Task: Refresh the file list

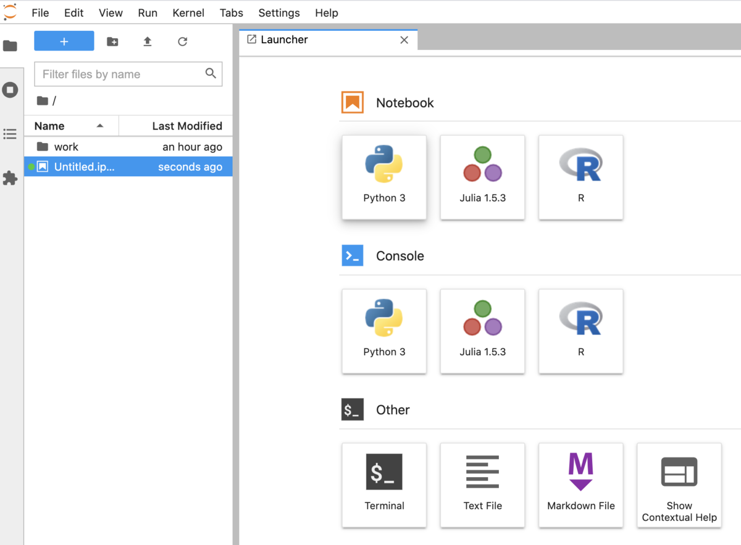Action: [x=182, y=41]
